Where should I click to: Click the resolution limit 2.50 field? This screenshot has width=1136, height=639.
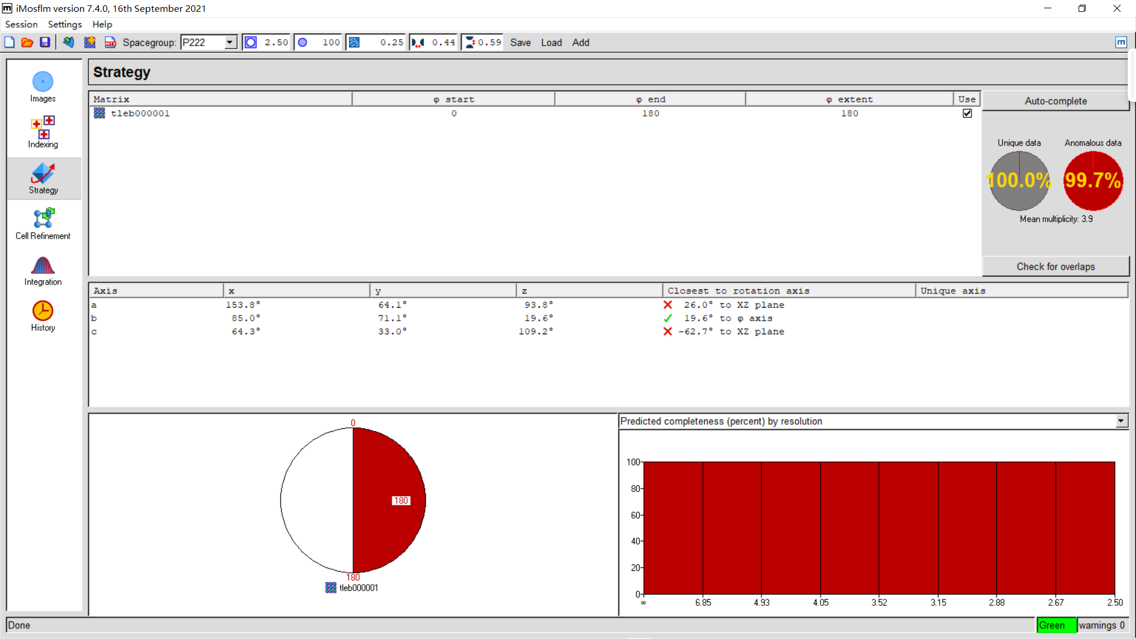click(276, 43)
